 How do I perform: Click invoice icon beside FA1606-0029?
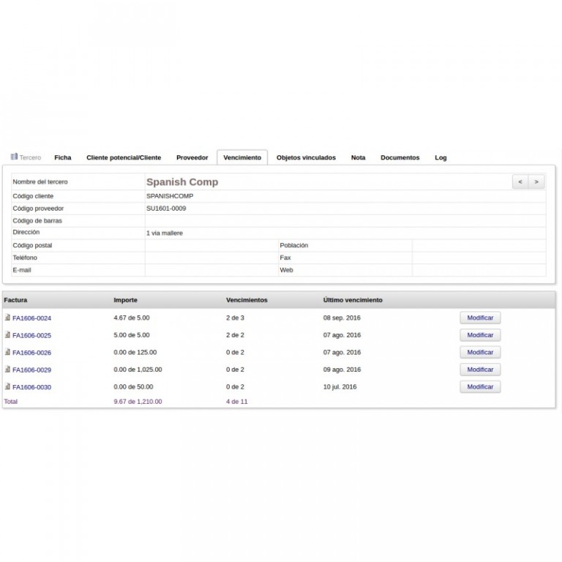pos(7,369)
